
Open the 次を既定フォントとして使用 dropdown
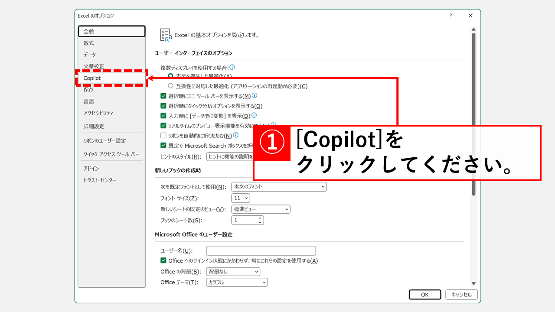tap(279, 186)
